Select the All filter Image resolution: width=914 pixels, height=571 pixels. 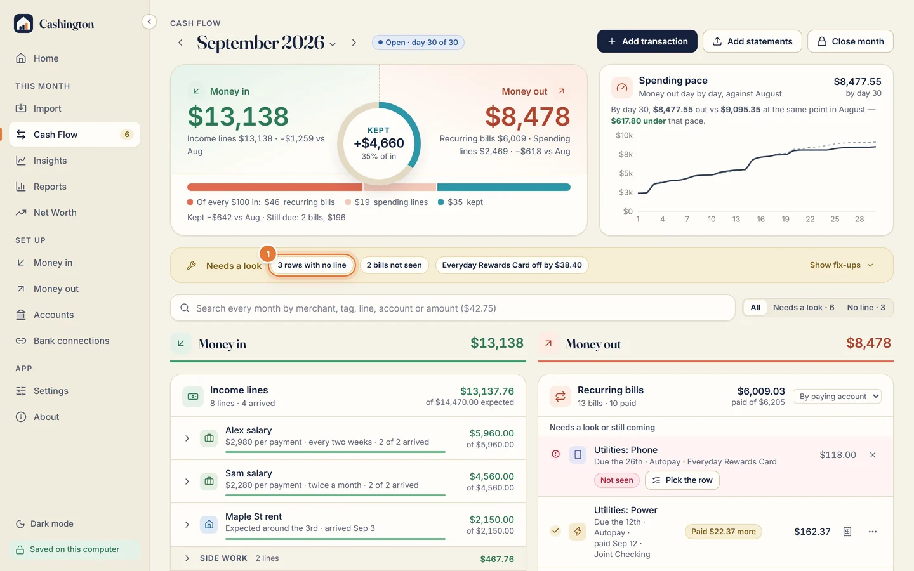coord(755,308)
